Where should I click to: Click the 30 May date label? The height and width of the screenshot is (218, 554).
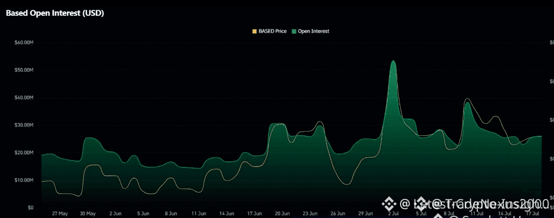(88, 214)
